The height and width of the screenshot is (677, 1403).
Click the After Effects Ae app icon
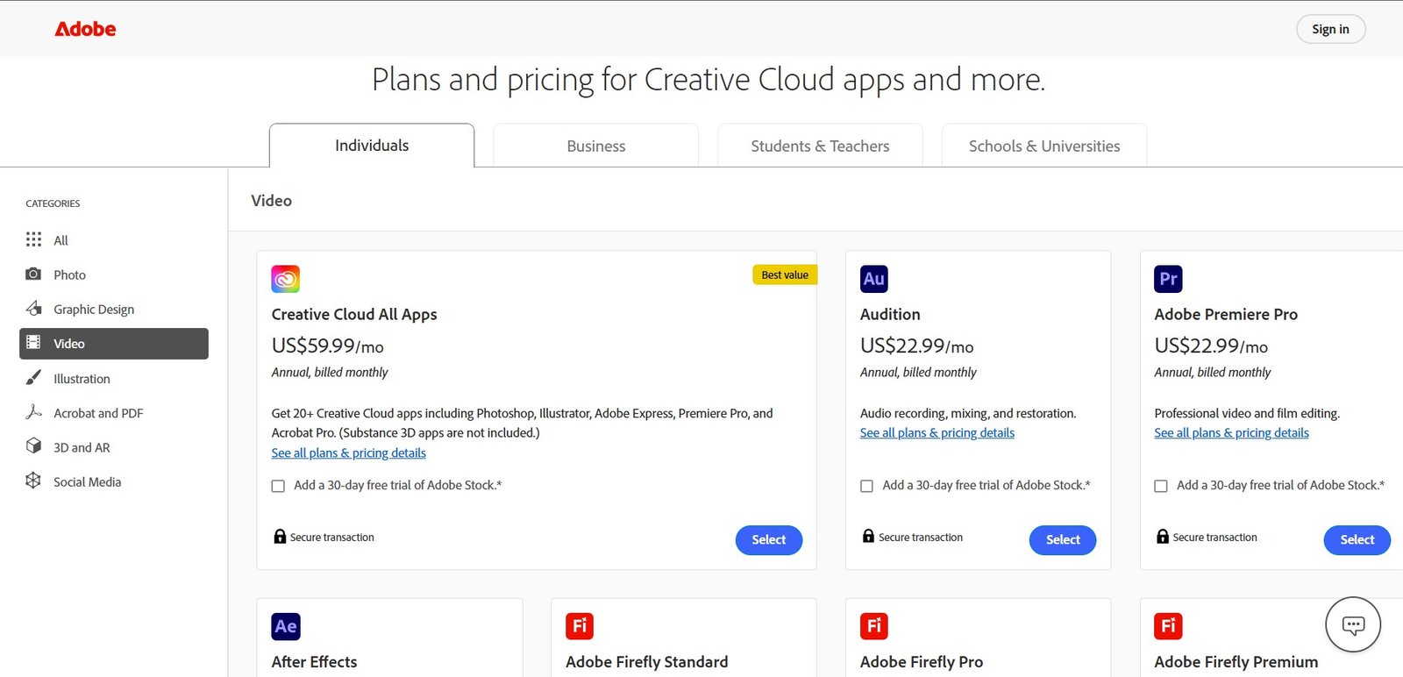click(x=286, y=626)
